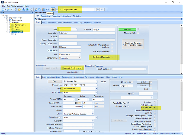Click the Inactive button

click(x=143, y=86)
